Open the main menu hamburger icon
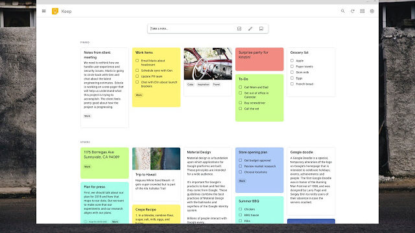 [44, 11]
